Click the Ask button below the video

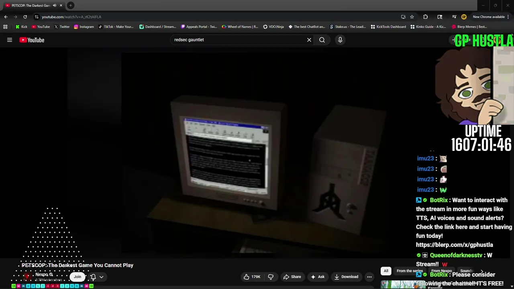pyautogui.click(x=317, y=277)
